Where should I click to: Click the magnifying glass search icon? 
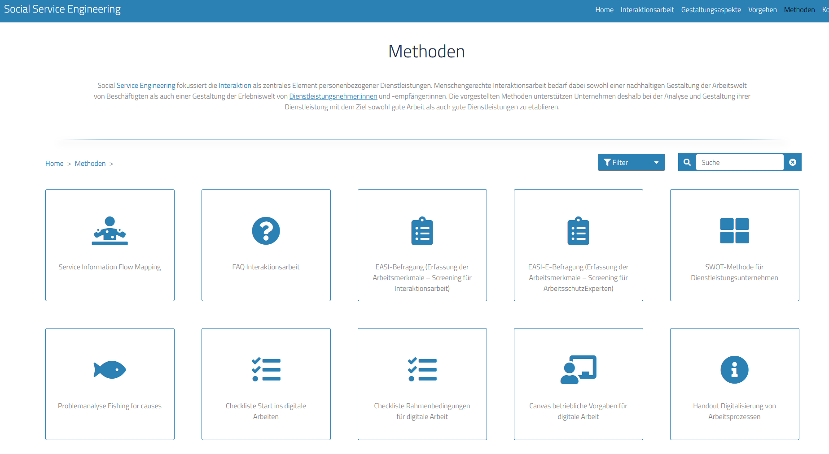(x=687, y=162)
